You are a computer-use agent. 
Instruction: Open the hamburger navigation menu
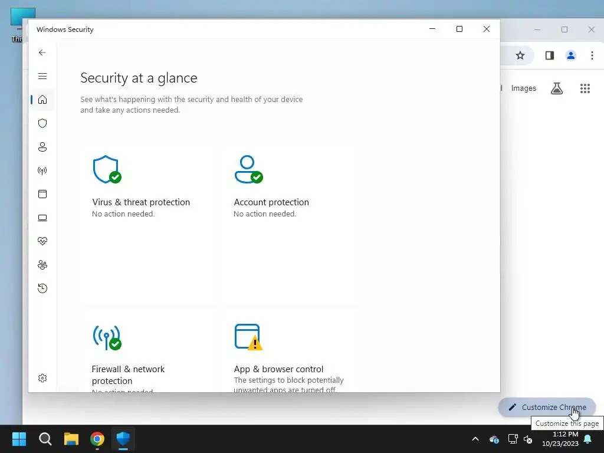tap(42, 76)
